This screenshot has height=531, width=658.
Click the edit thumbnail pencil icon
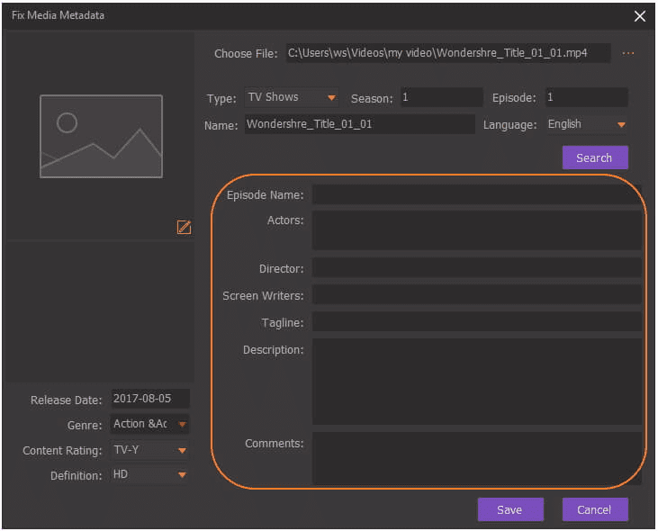pos(184,227)
